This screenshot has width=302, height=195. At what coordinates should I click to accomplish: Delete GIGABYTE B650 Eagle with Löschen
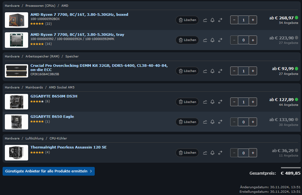[187, 122]
